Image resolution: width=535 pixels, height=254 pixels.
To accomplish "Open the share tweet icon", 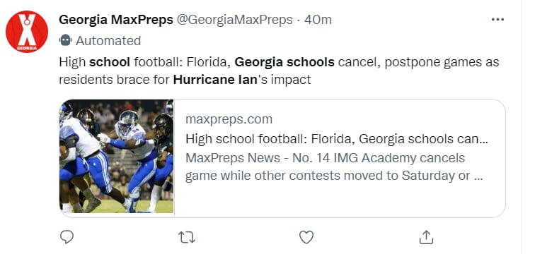I will click(426, 237).
